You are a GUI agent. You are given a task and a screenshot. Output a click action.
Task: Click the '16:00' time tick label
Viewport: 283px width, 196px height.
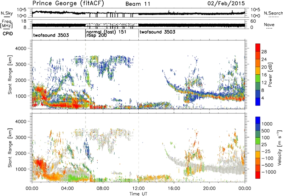pyautogui.click(x=174, y=189)
